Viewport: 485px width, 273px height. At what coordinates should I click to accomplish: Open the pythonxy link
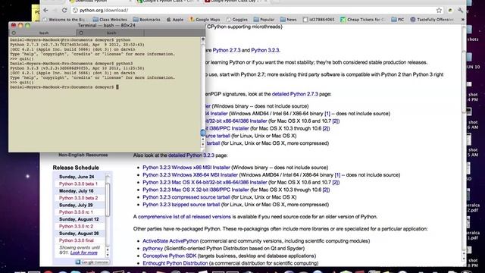(152, 248)
